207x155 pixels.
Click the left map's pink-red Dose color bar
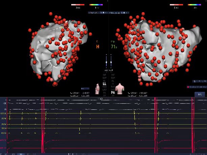pyautogui.click(x=78, y=5)
